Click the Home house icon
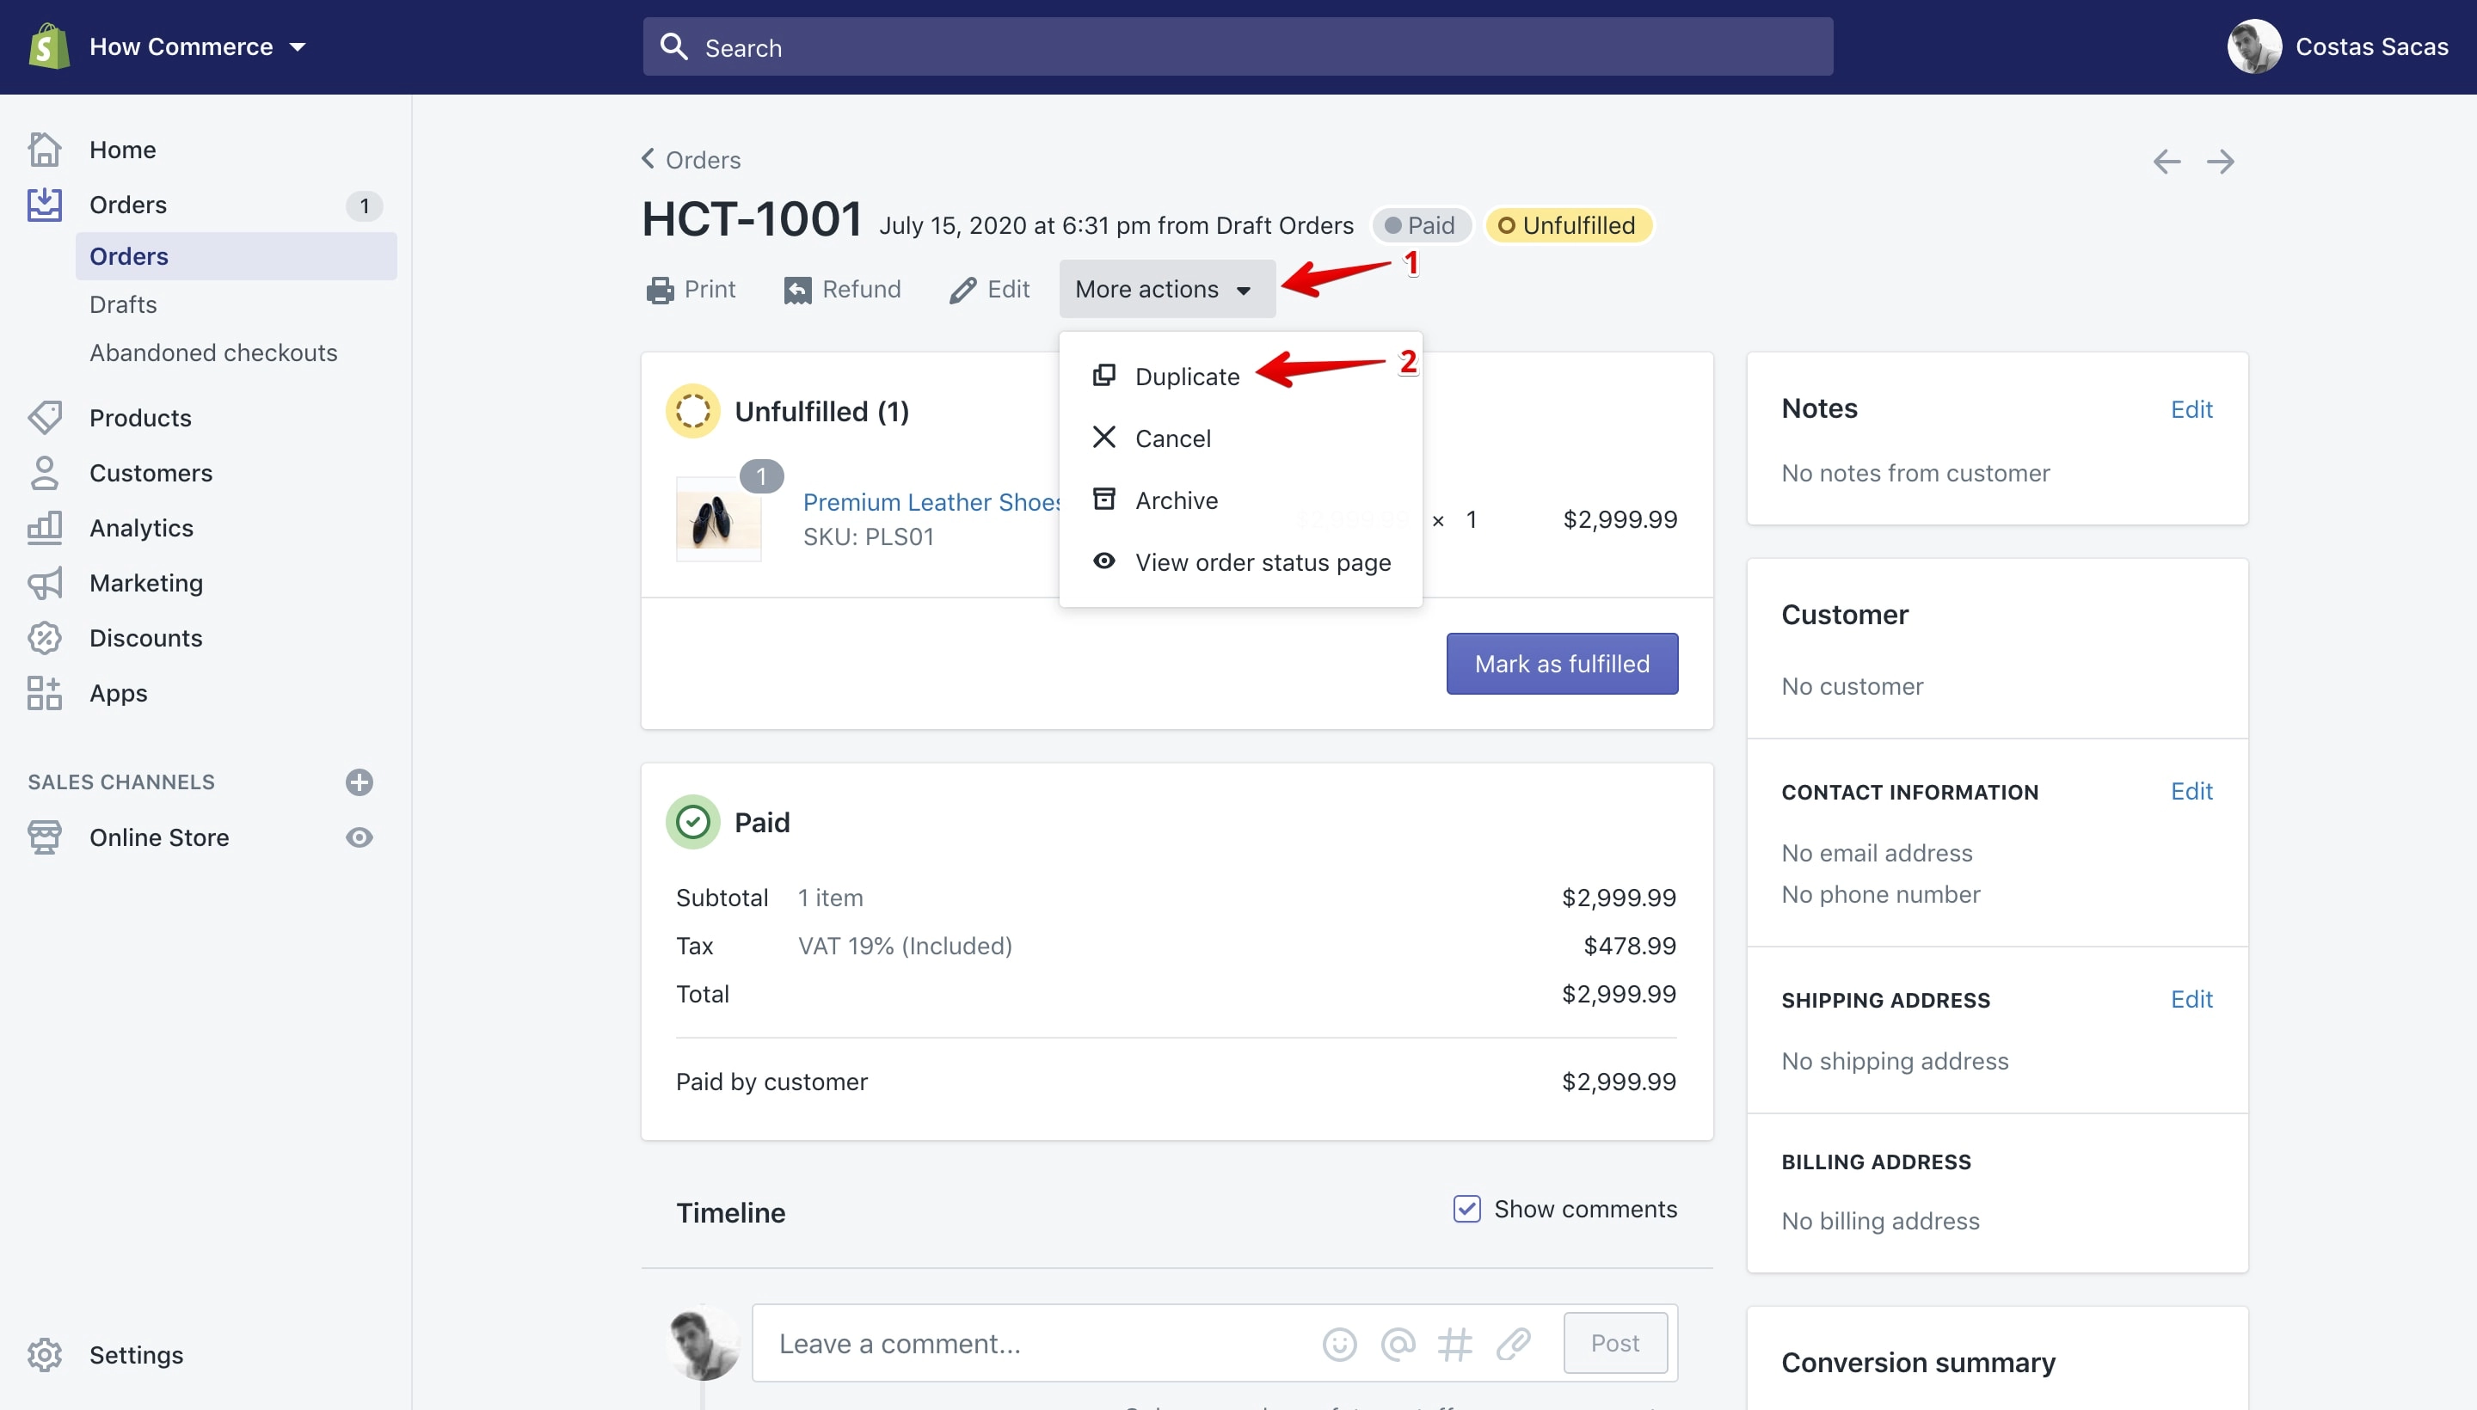The image size is (2477, 1410). click(x=45, y=149)
